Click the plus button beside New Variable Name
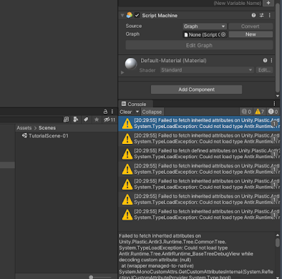The width and height of the screenshot is (282, 279). (269, 3)
